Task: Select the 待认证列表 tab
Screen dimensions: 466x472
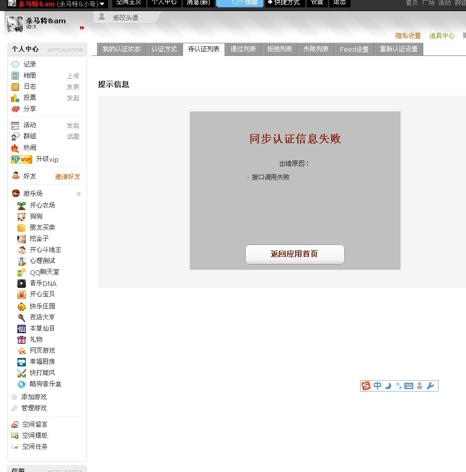Action: (203, 50)
